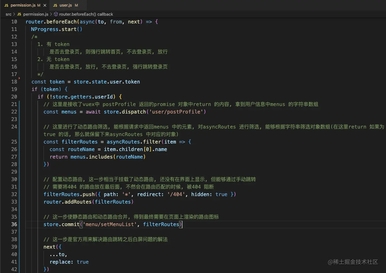
Task: Click 'filterRoutes.push' on line 32
Action: pos(69,194)
